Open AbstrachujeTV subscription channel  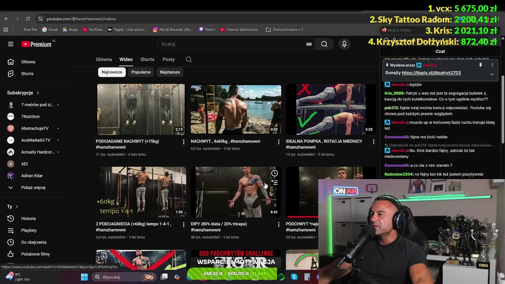click(34, 128)
